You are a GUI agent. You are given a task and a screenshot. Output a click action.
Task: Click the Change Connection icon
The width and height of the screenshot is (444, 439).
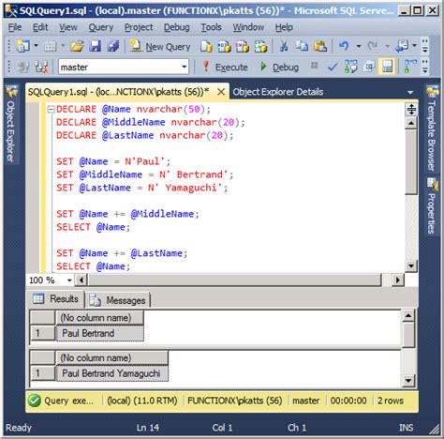(41, 67)
